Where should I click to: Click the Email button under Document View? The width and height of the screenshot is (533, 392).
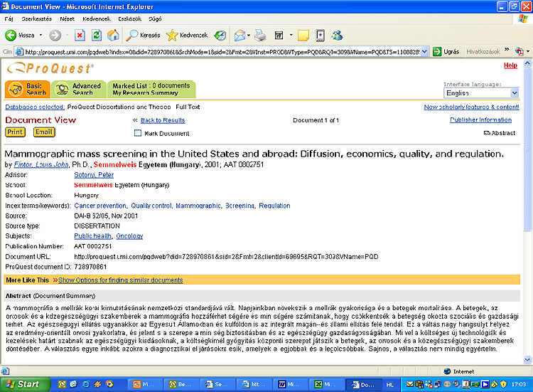(44, 132)
